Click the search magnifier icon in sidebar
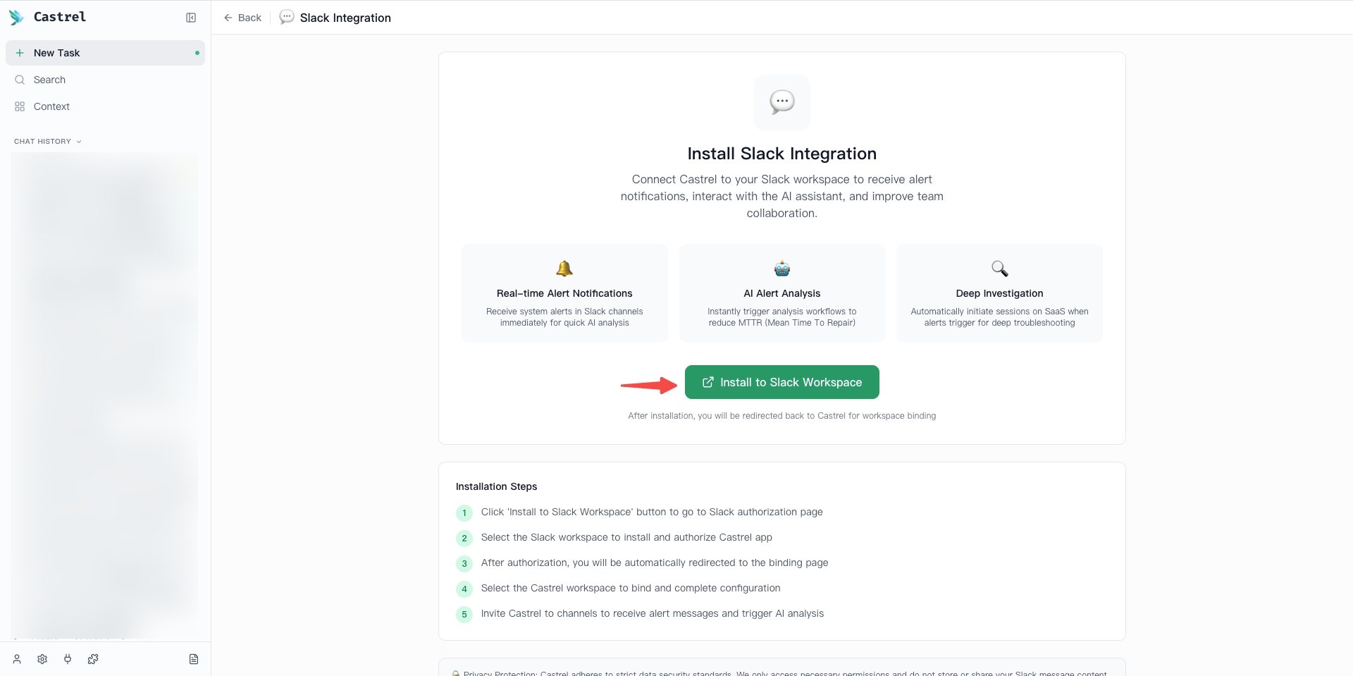Viewport: 1353px width, 676px height. pos(20,80)
